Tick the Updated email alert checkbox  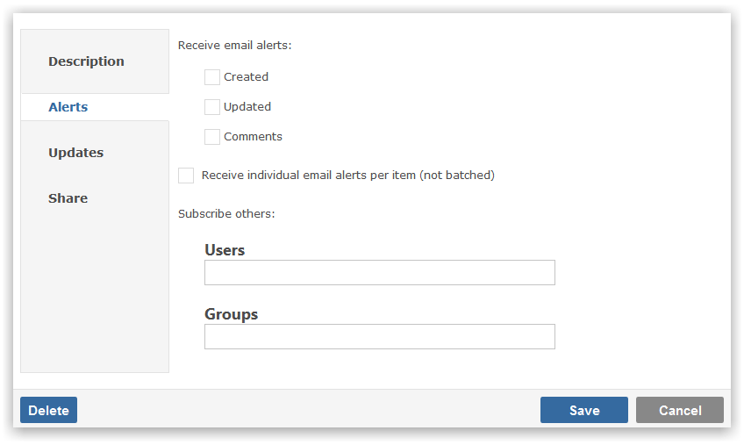212,107
